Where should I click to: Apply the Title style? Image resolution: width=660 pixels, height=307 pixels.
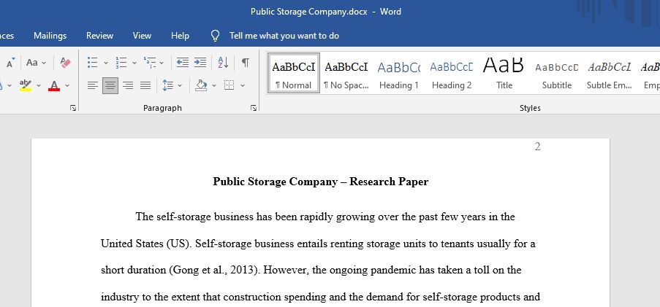click(x=504, y=73)
